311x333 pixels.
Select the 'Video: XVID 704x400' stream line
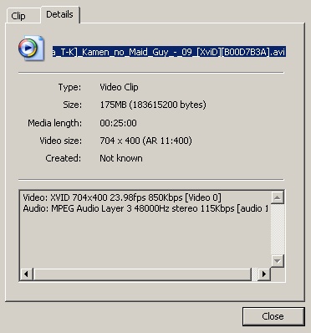click(x=122, y=197)
